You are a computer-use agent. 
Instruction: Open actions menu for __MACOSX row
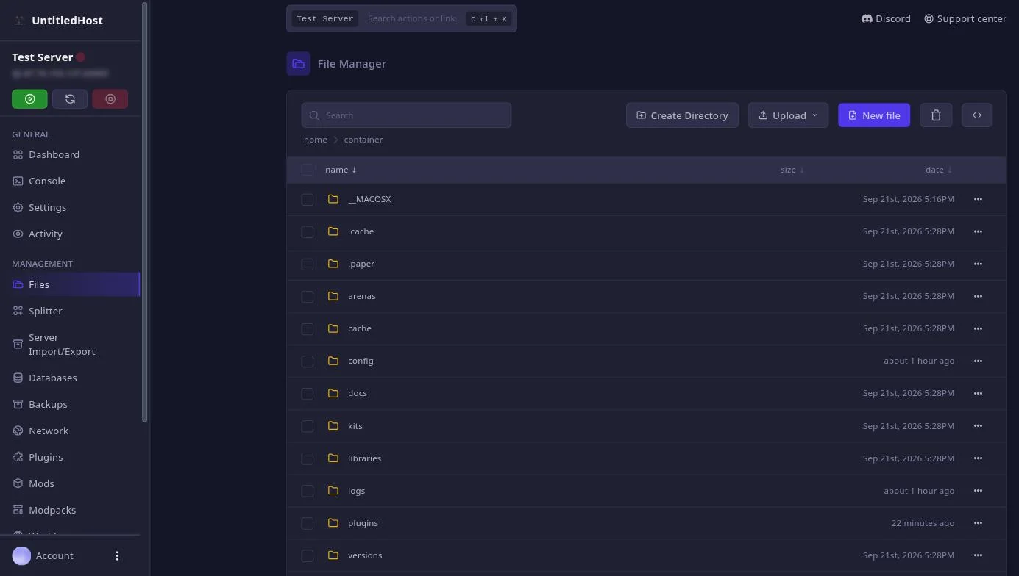(978, 199)
